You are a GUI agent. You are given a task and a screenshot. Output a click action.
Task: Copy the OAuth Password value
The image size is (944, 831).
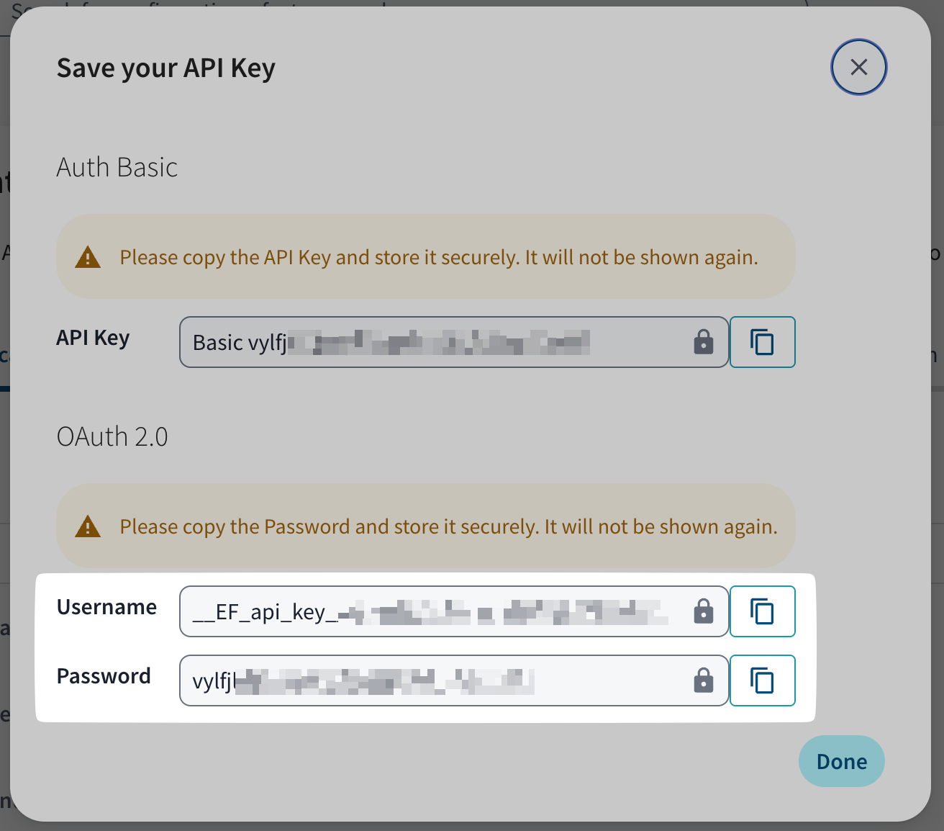(x=762, y=680)
